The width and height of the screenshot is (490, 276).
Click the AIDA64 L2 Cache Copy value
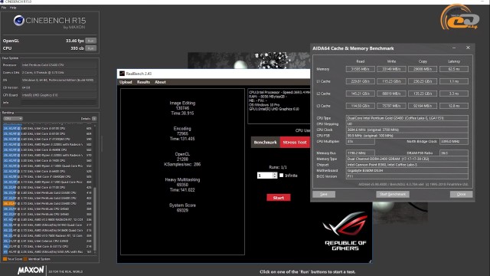pos(423,94)
